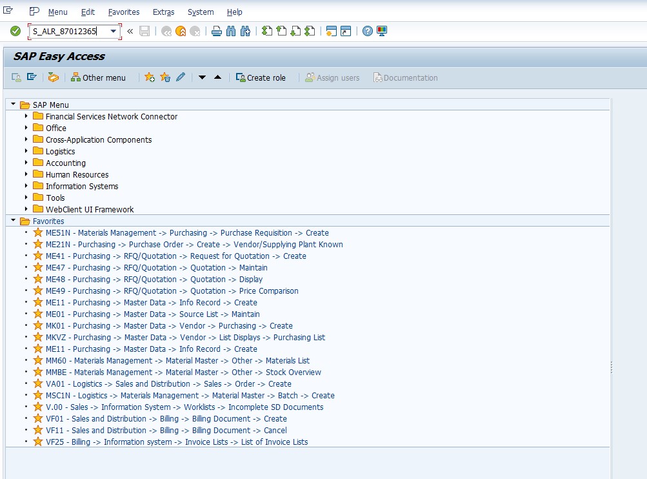Select favorite MM60 Materials List
647x479 pixels.
point(177,360)
